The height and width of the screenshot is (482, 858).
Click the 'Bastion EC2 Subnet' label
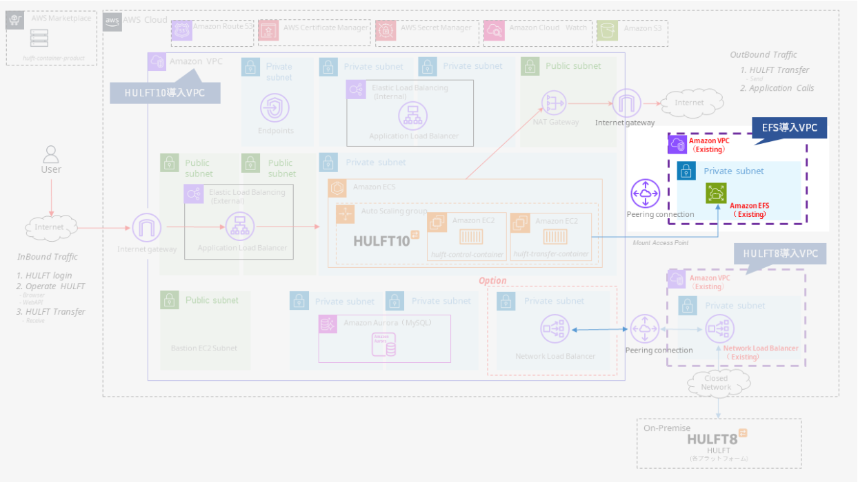pos(204,348)
